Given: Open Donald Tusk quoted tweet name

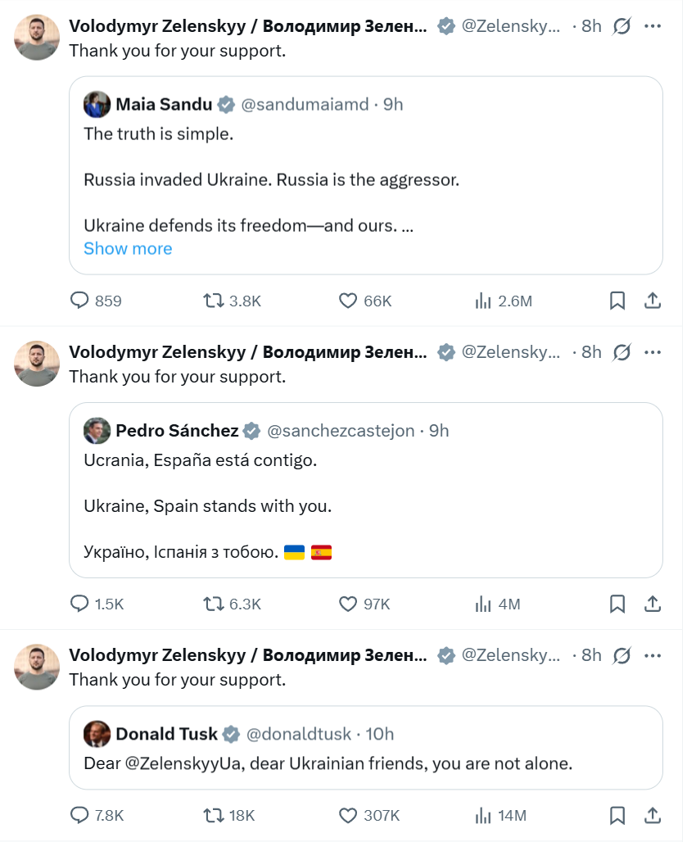Looking at the screenshot, I should click(167, 733).
